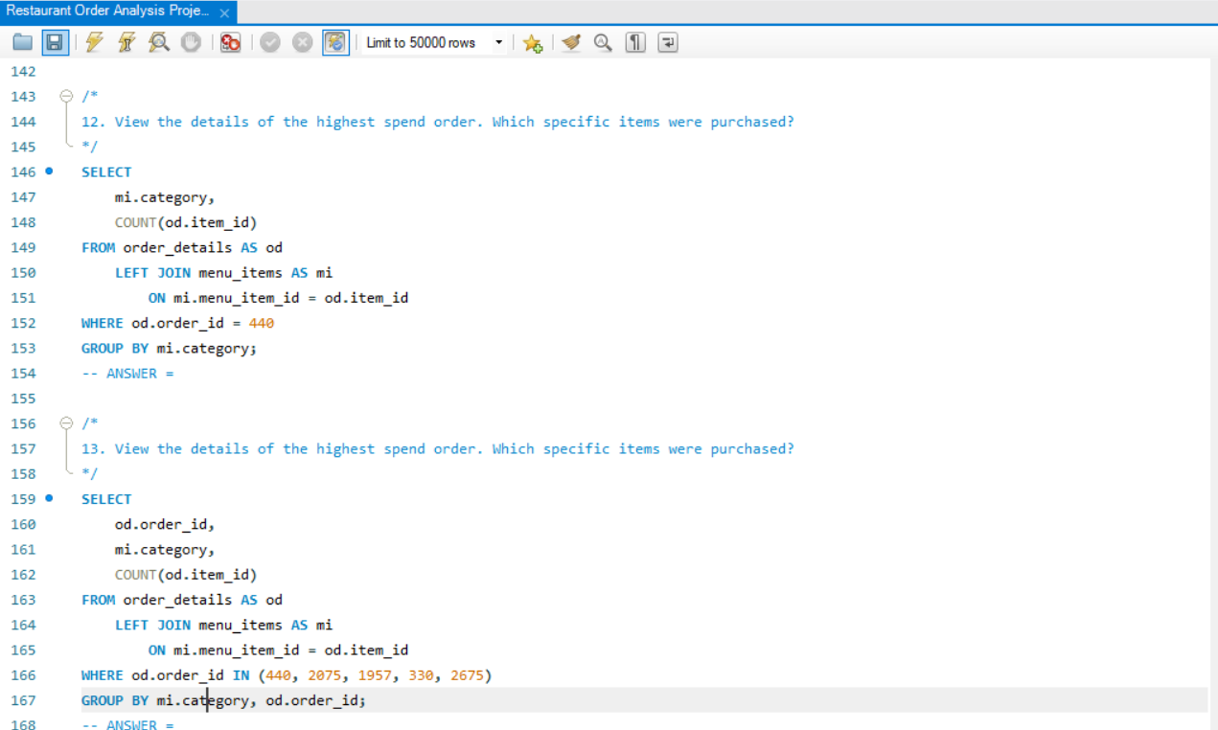Run EXPLAIN on the current statement
This screenshot has width=1218, height=730.
click(x=159, y=42)
